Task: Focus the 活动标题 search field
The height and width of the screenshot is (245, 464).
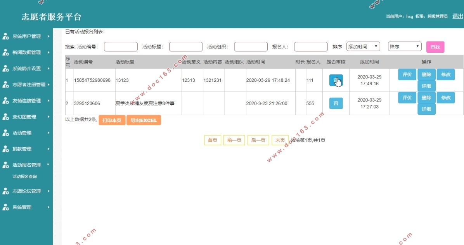Action: (186, 47)
